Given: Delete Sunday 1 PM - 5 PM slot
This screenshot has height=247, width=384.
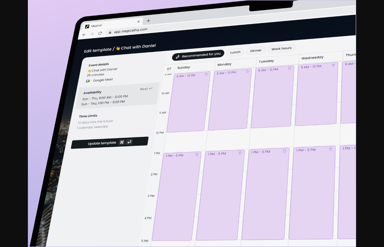Looking at the screenshot, I should [197, 155].
